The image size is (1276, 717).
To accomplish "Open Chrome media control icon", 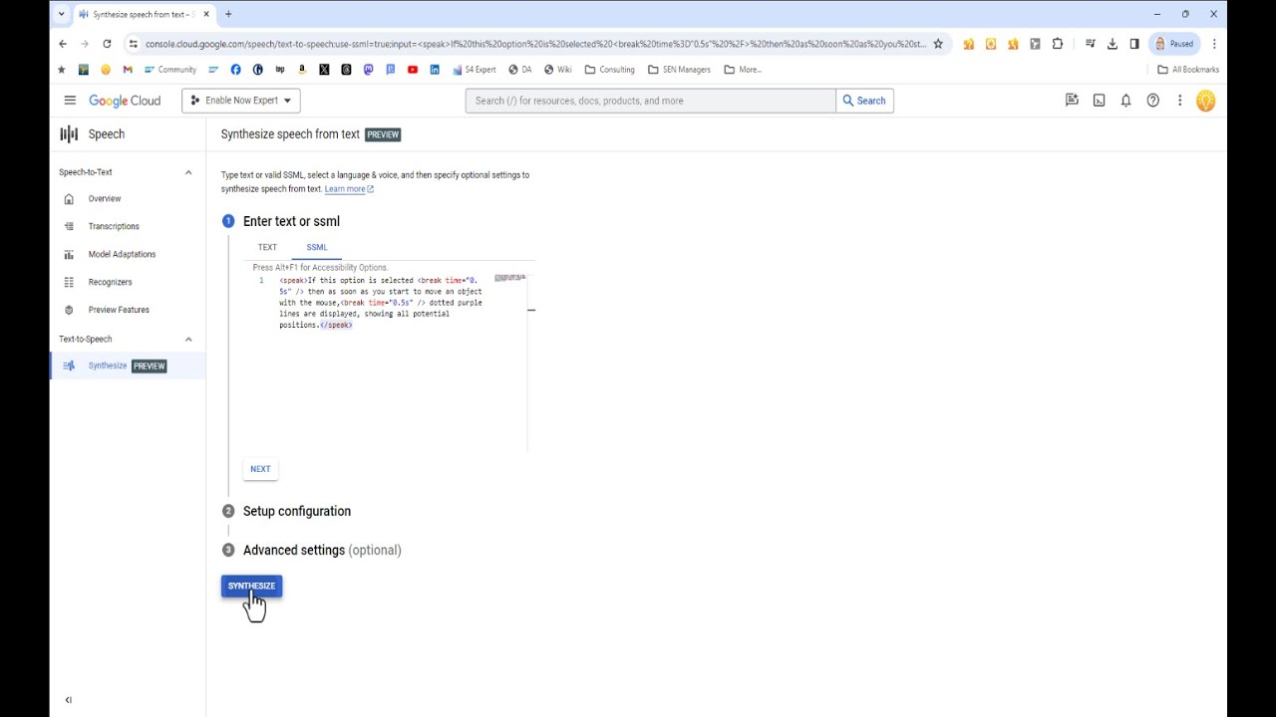I will [x=1091, y=44].
